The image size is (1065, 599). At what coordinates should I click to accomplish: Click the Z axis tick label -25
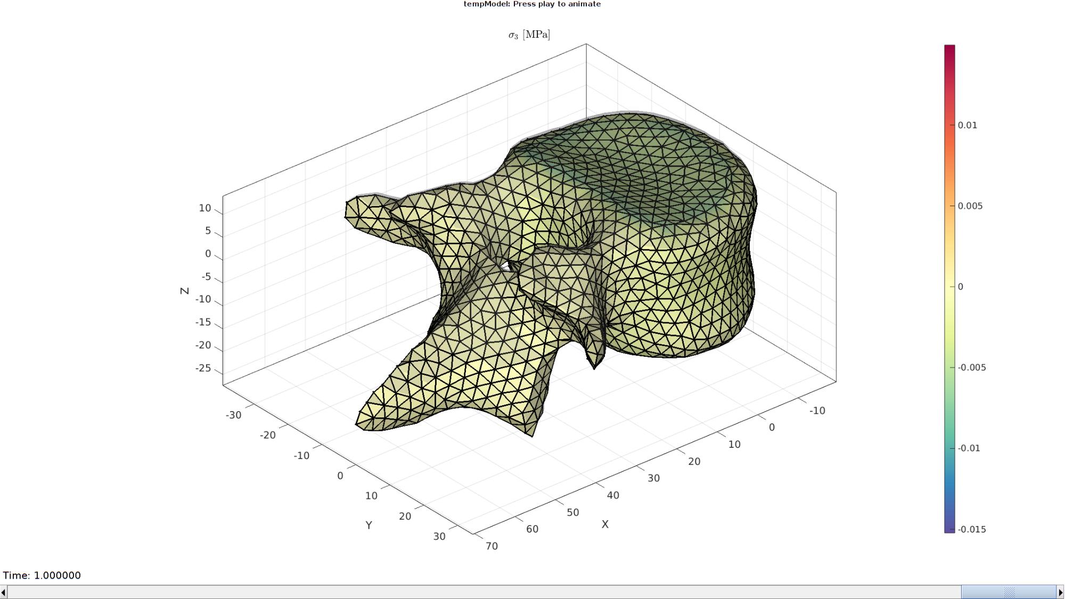tap(203, 368)
